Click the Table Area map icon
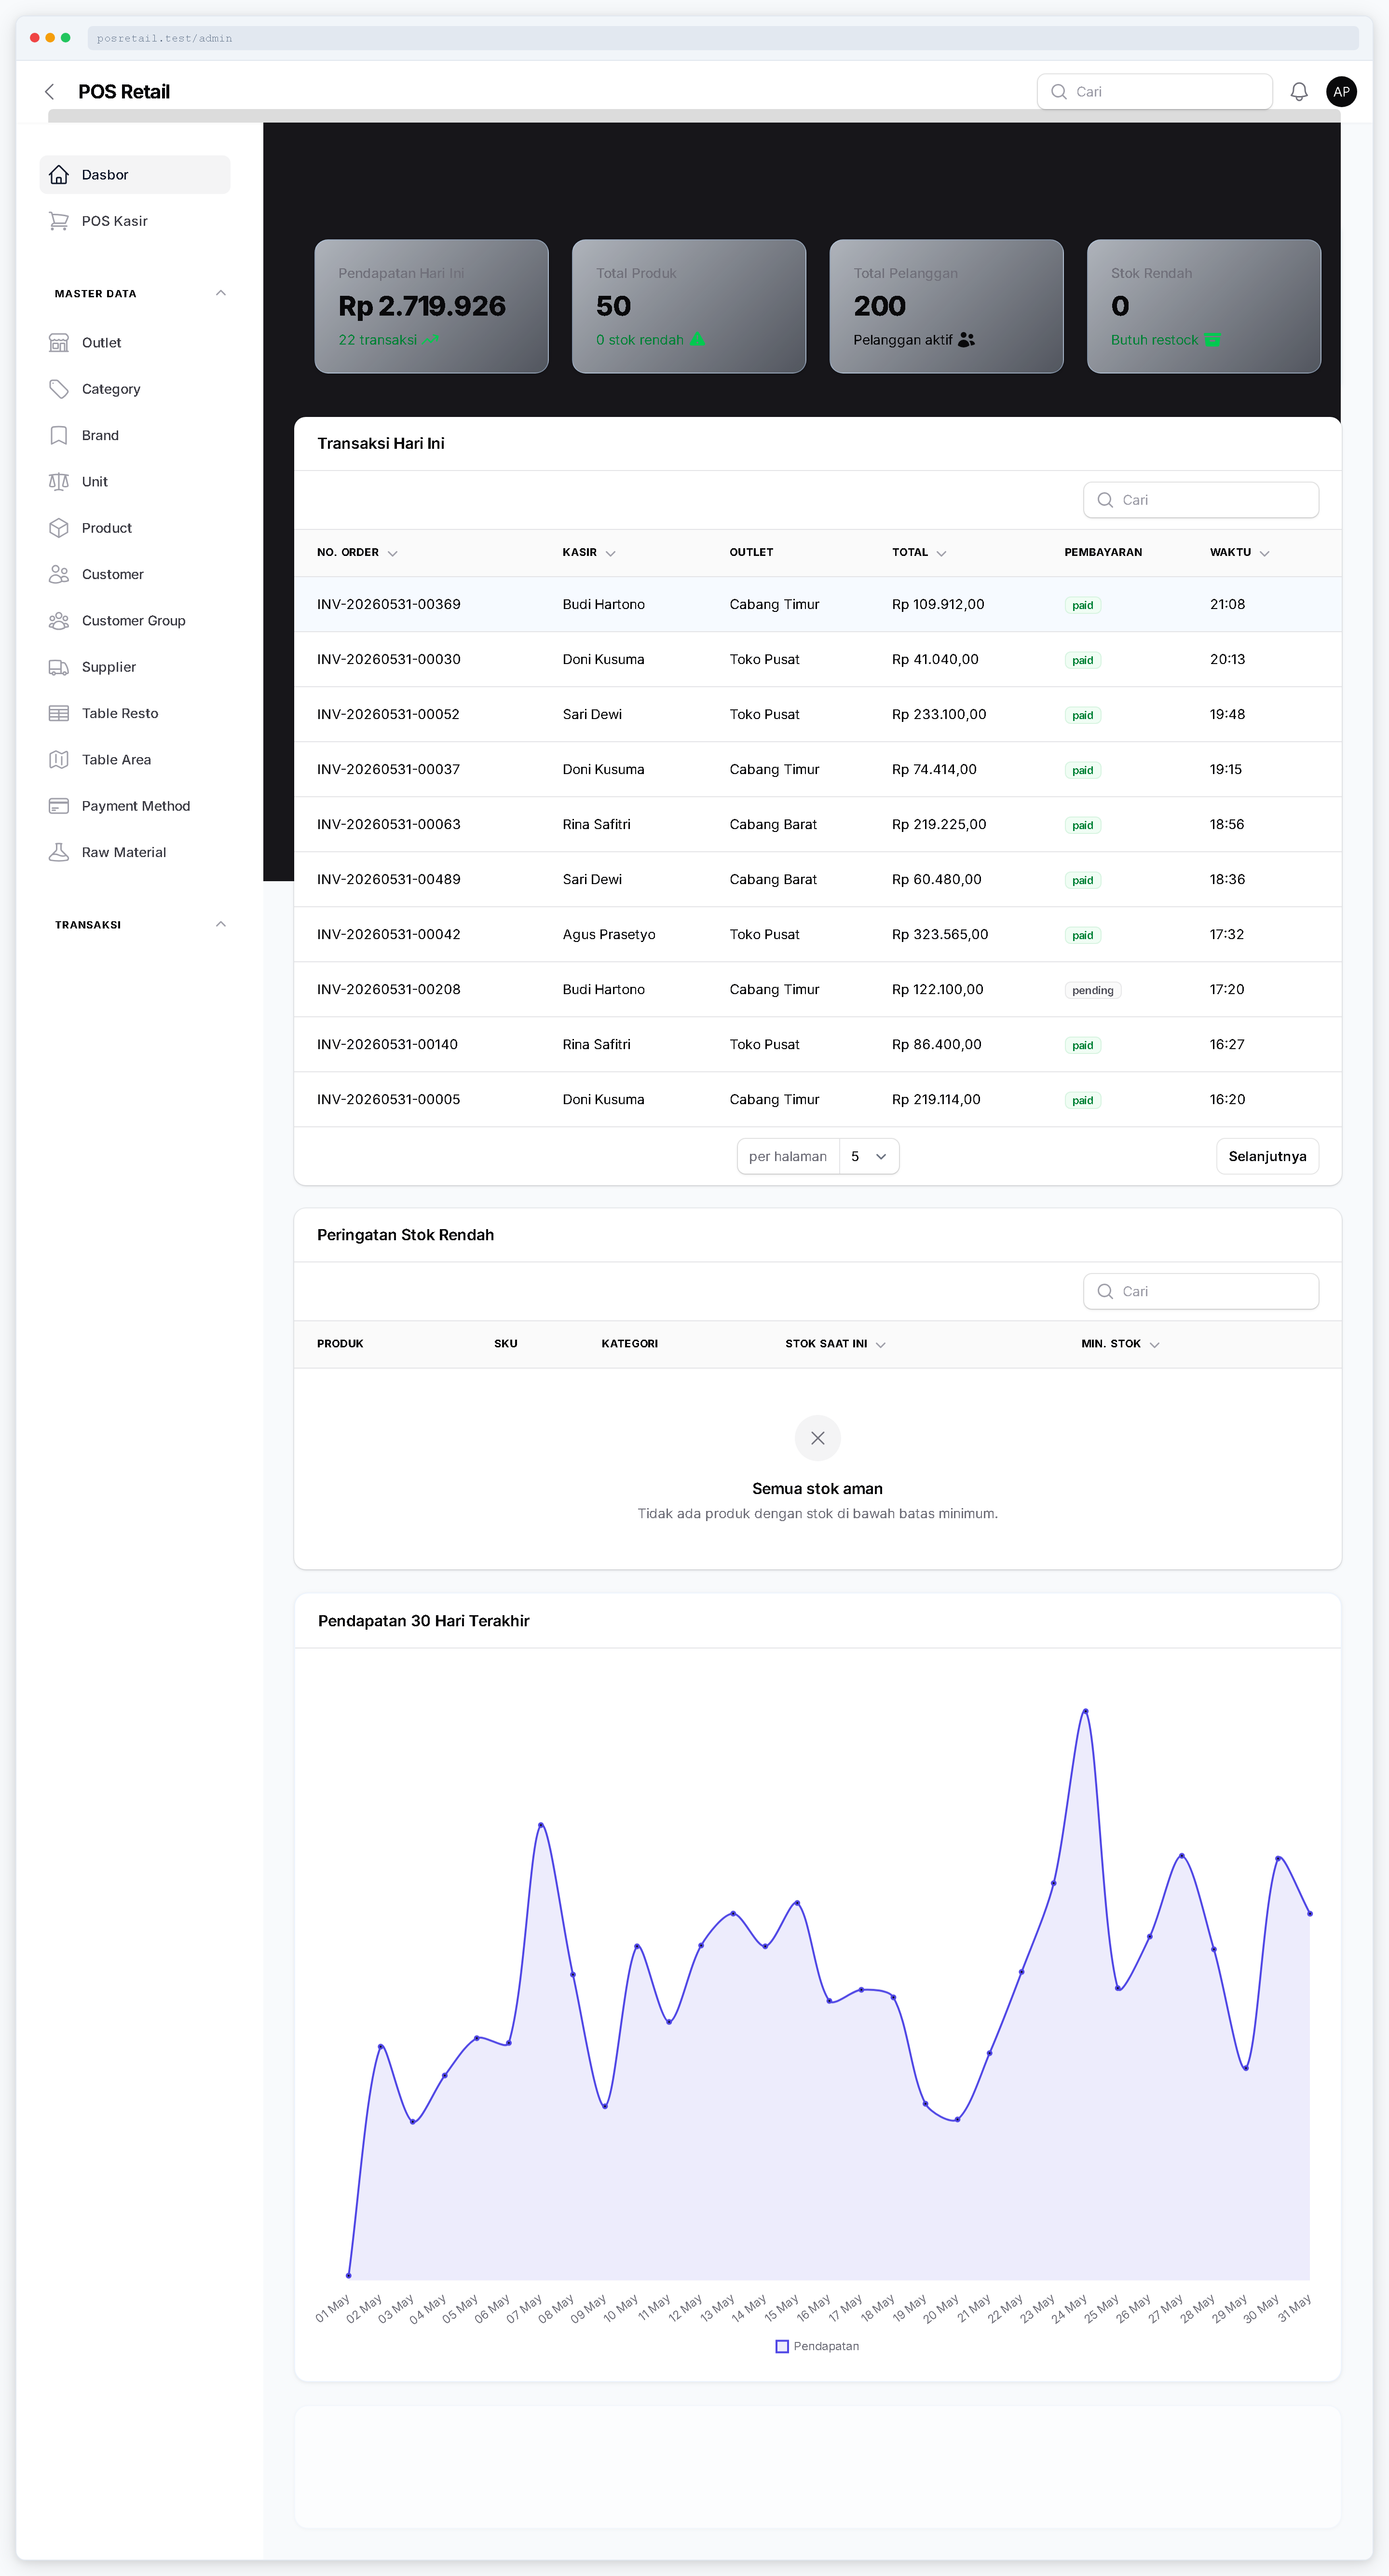The height and width of the screenshot is (2576, 1389). pos(59,760)
